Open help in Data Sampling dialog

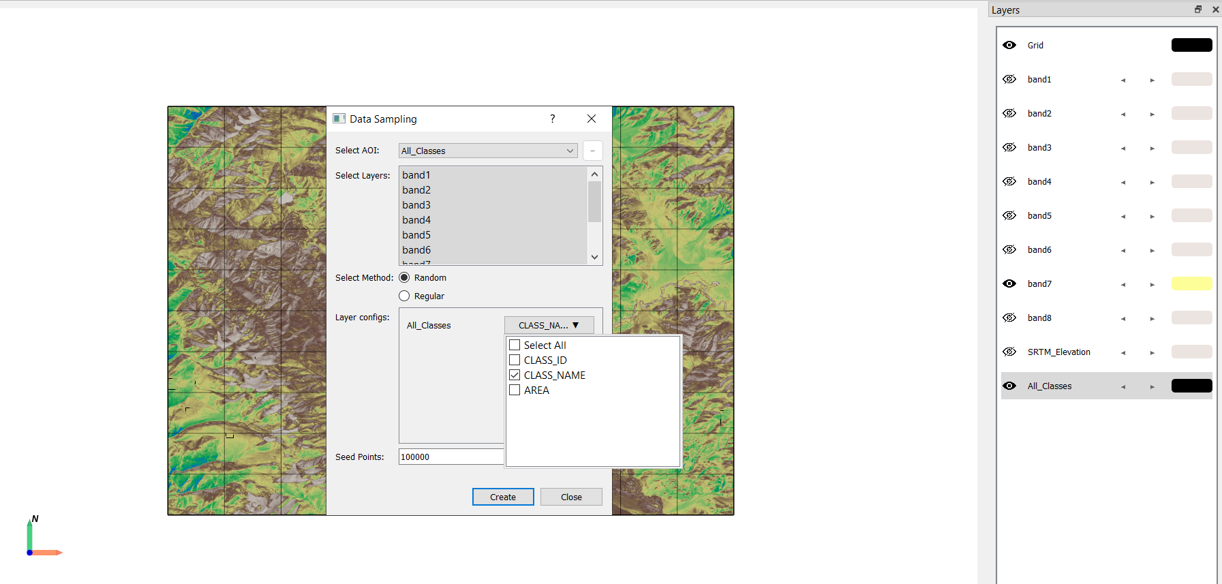[x=552, y=119]
